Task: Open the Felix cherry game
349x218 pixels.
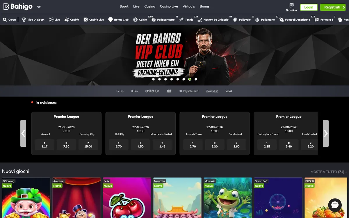Action: click(127, 198)
